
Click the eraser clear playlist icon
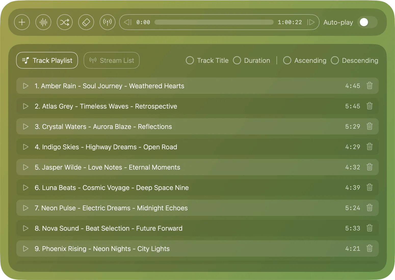click(86, 22)
